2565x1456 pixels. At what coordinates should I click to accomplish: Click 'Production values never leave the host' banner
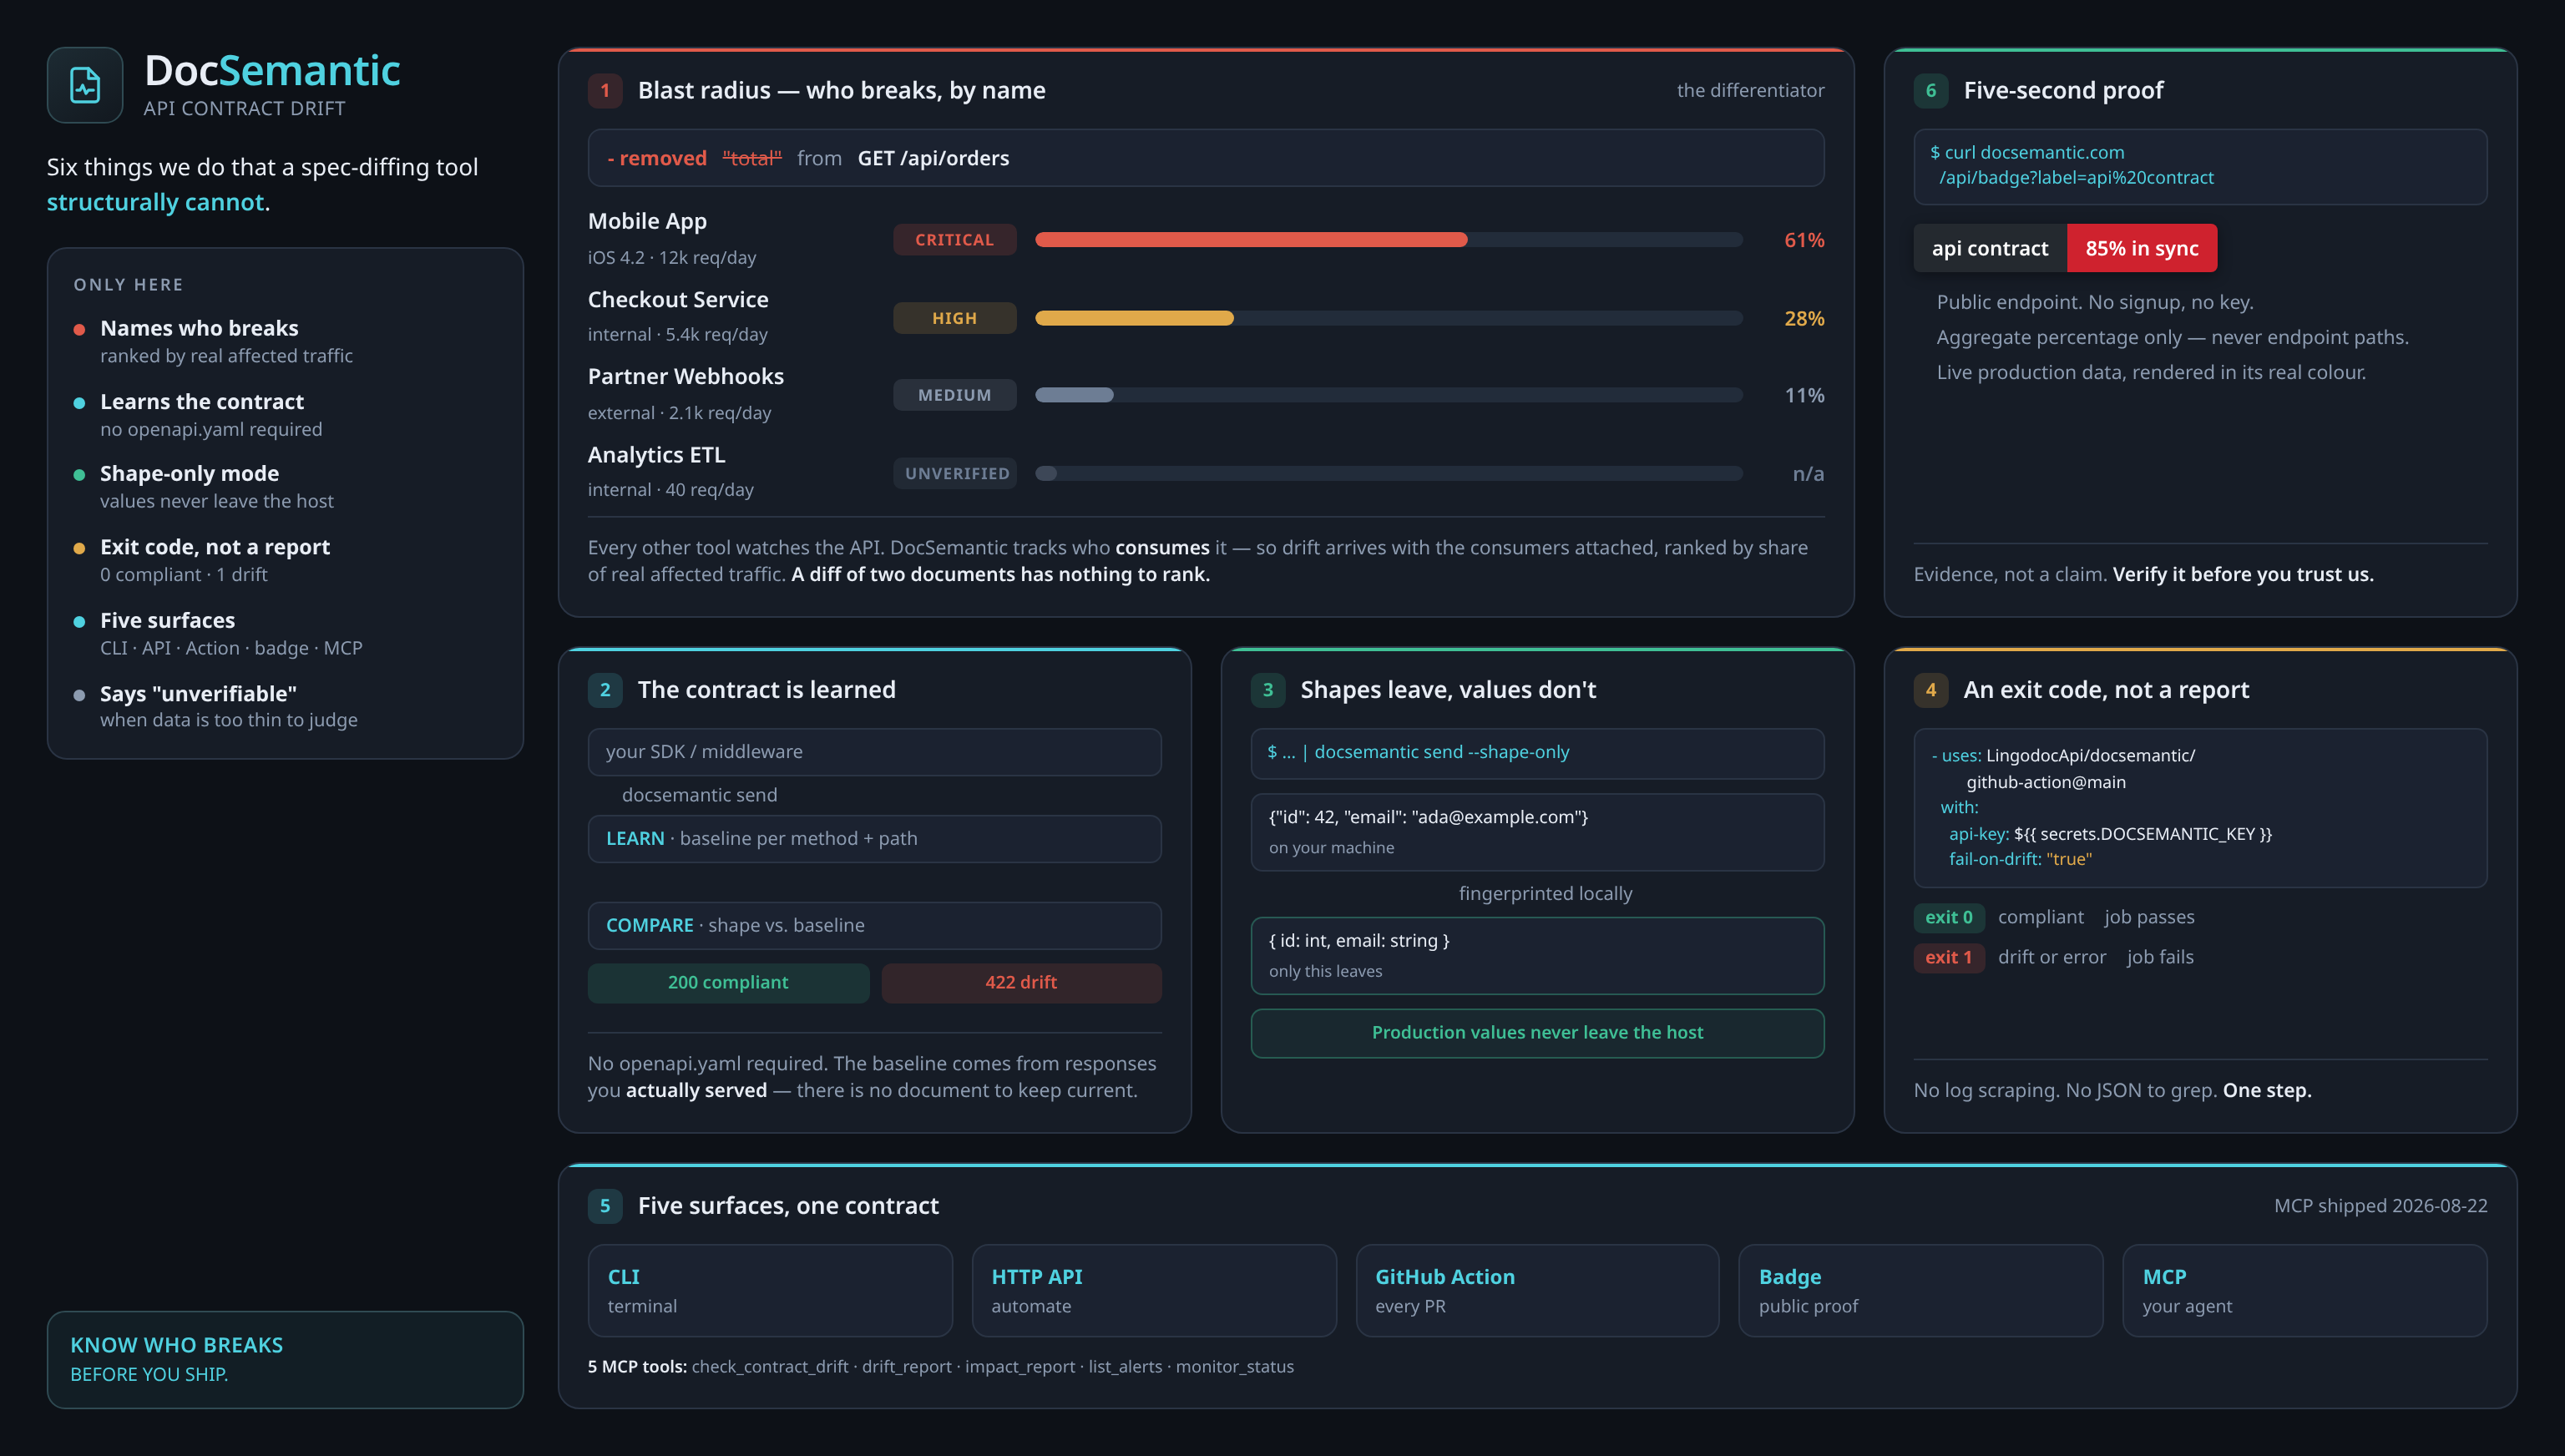coord(1537,1032)
